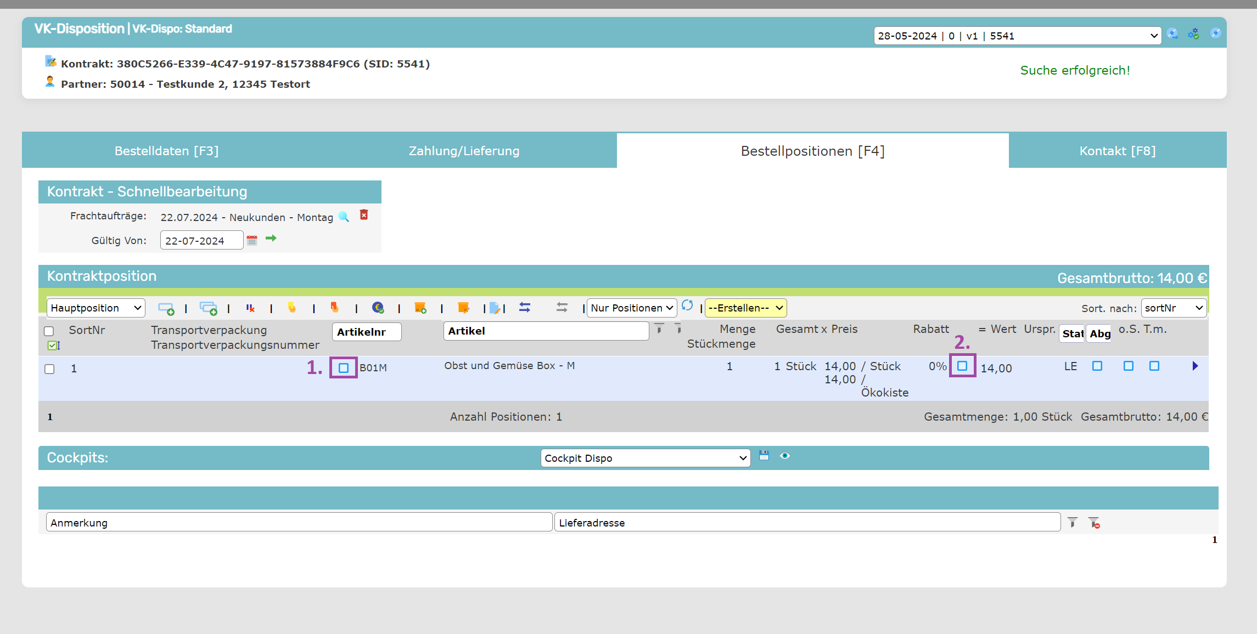Click into the Anmerkung filter field
1257x634 pixels.
[299, 523]
